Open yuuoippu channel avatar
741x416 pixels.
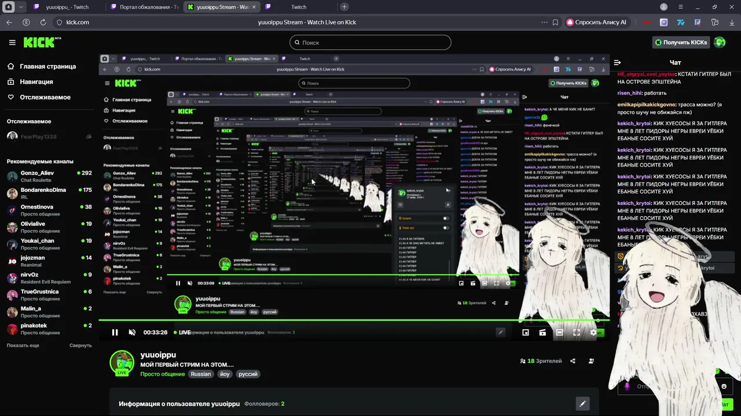(122, 363)
